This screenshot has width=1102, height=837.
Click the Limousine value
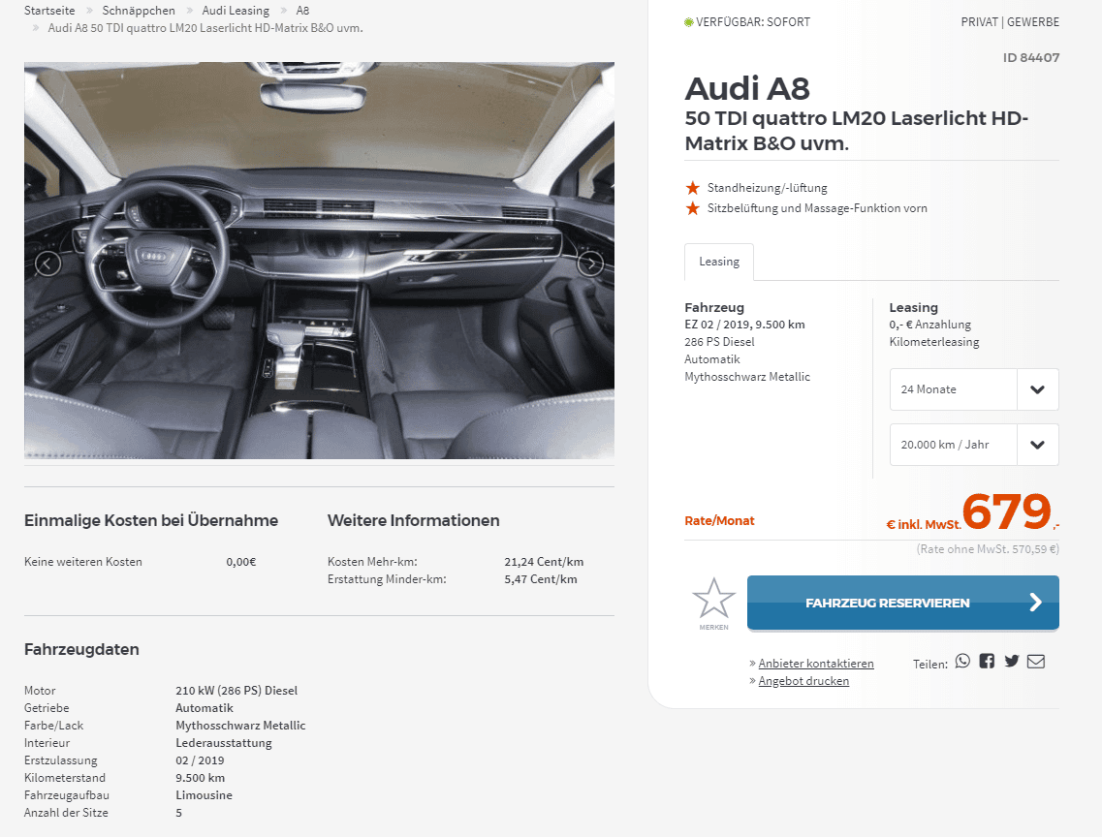point(204,795)
